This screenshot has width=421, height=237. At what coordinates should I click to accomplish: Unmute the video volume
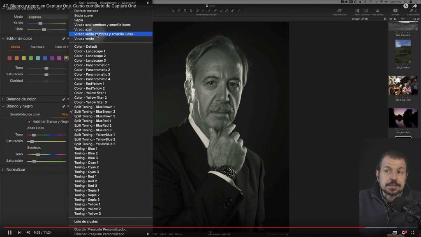pos(28,232)
